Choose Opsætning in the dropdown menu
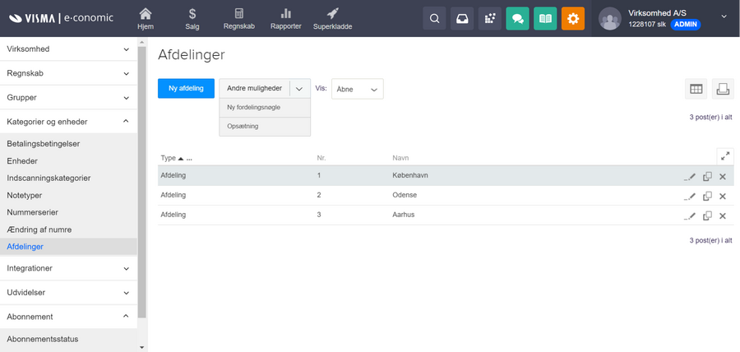 point(243,127)
